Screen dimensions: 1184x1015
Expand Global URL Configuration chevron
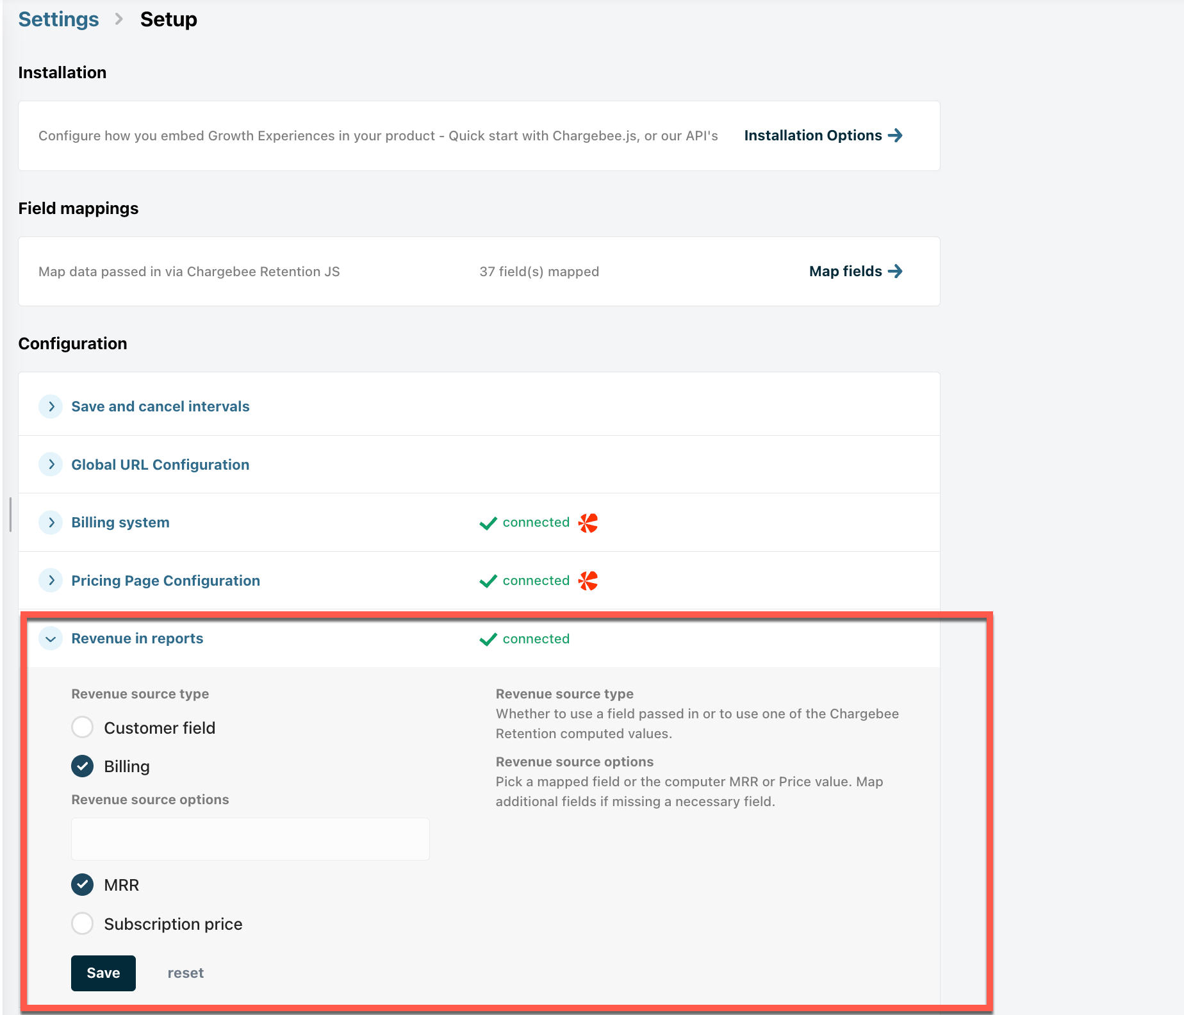coord(51,464)
